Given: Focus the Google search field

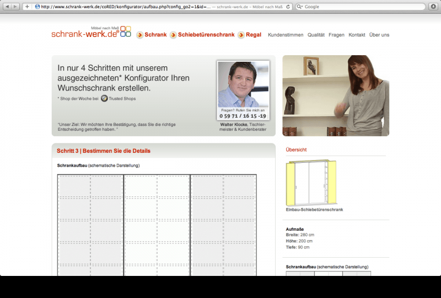Looking at the screenshot, I should pos(361,7).
